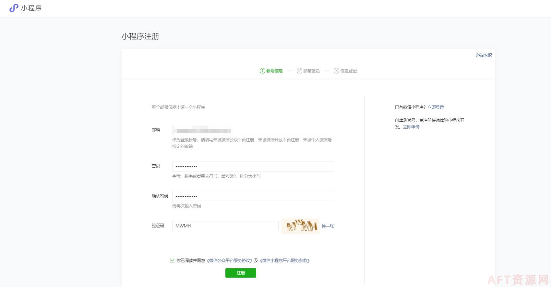
Task: Select step 1 帐号信息 indicator
Action: pos(271,71)
